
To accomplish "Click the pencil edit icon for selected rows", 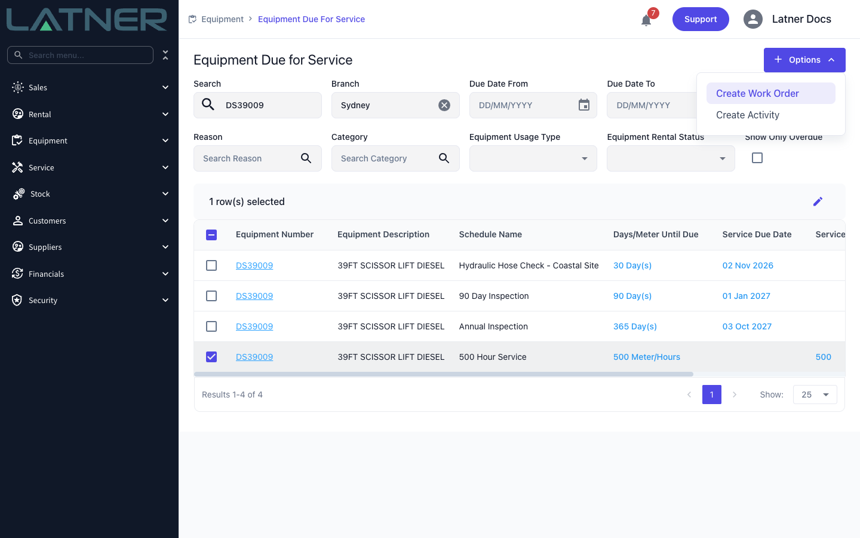I will point(818,201).
